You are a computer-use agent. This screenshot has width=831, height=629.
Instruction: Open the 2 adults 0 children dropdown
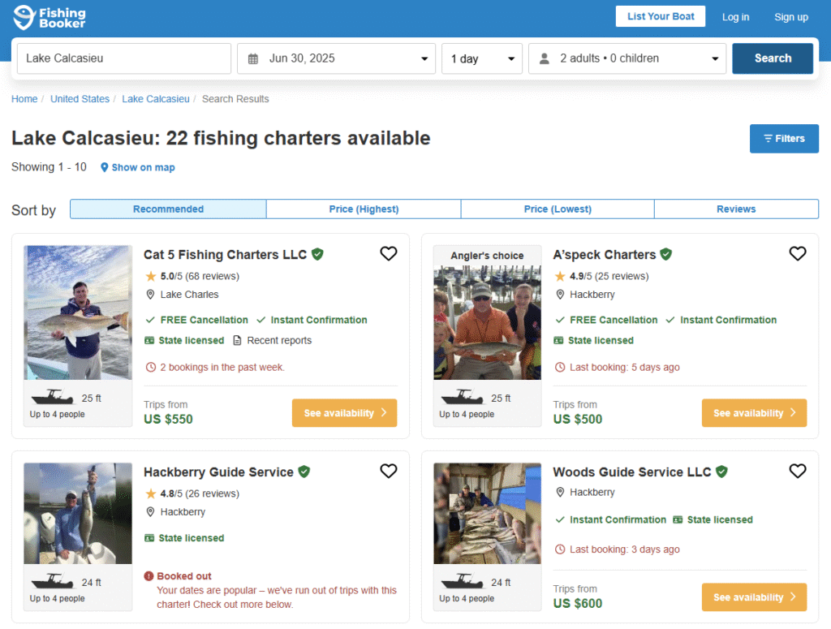pos(627,58)
